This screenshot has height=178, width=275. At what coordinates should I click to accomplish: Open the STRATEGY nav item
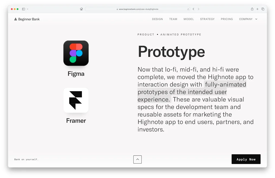point(207,19)
